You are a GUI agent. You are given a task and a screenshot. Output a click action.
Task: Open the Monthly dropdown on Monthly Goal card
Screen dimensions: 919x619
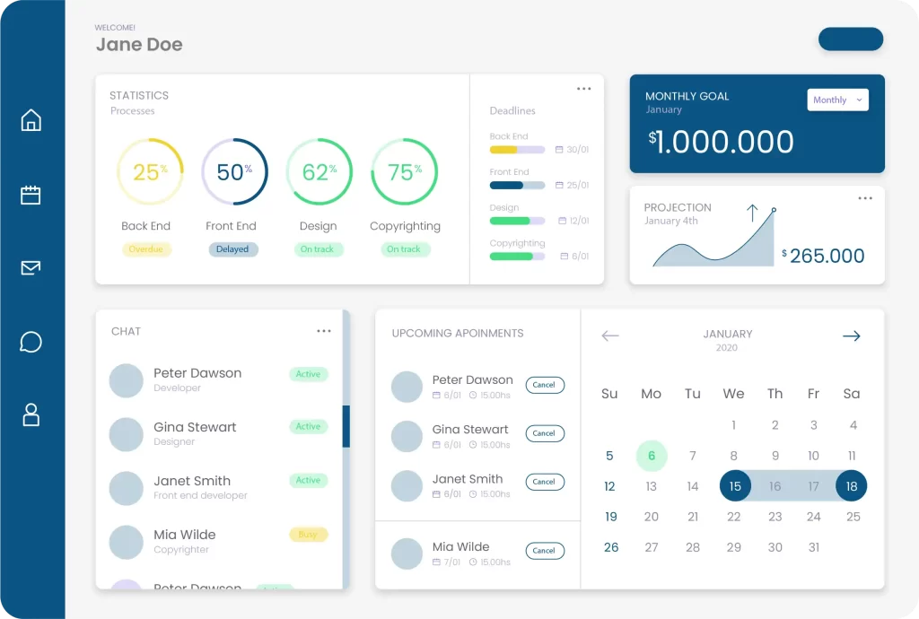point(837,100)
